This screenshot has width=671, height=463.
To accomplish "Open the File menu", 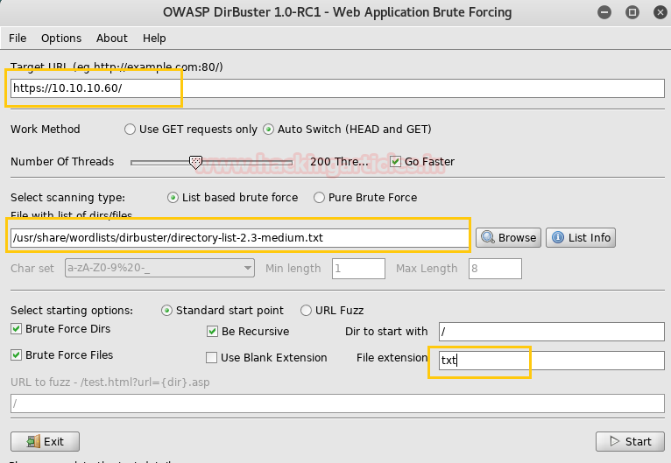I will pyautogui.click(x=18, y=38).
